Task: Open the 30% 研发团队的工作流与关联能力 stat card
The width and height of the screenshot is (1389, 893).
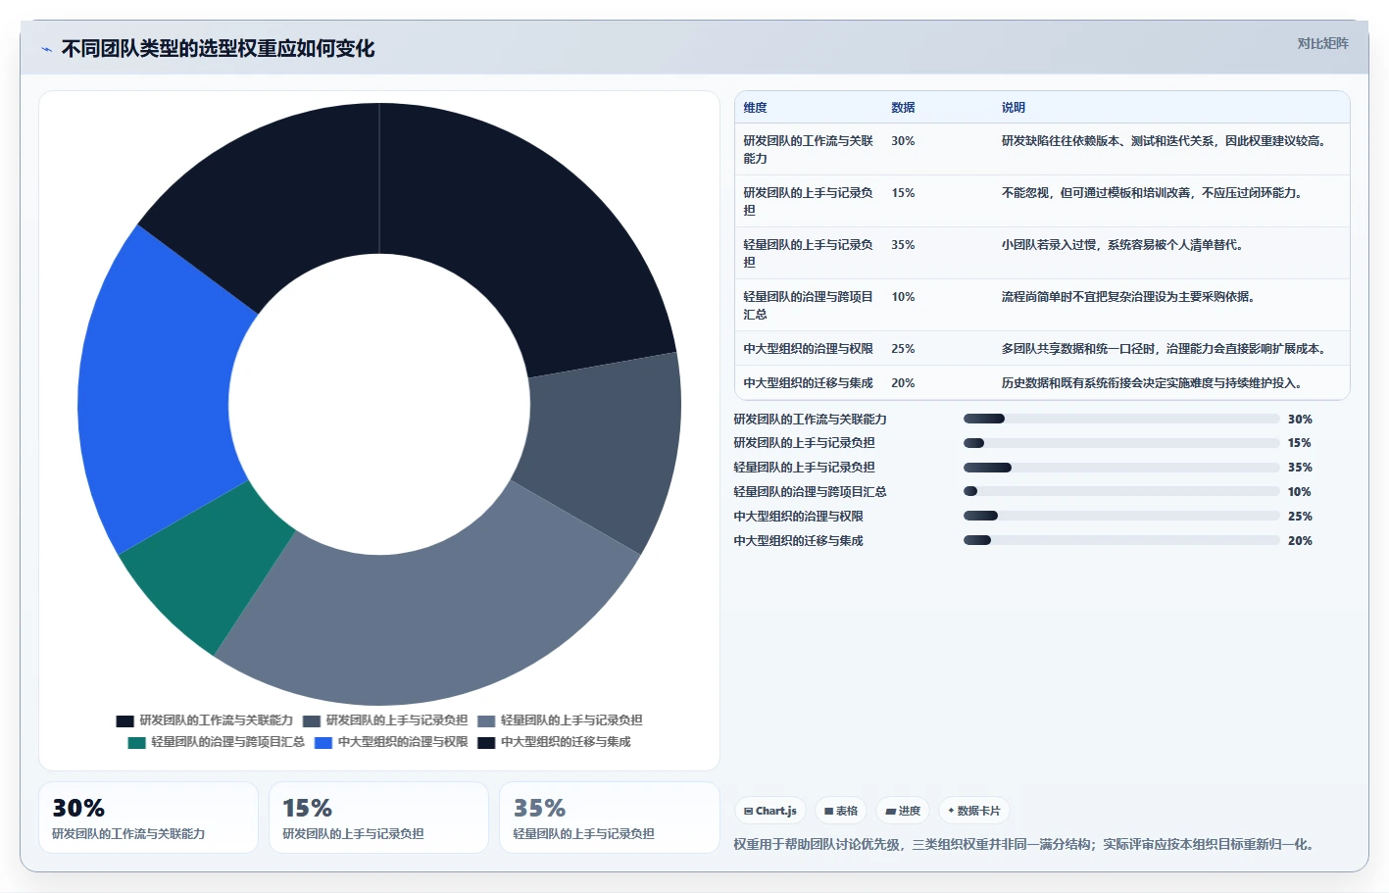Action: coord(148,818)
